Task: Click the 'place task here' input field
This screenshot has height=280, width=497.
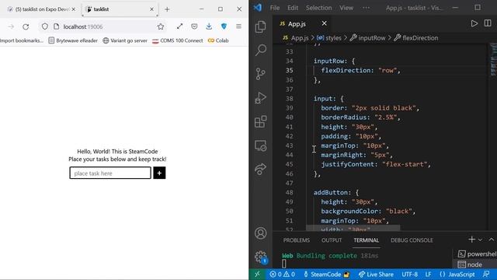Action: pos(110,173)
